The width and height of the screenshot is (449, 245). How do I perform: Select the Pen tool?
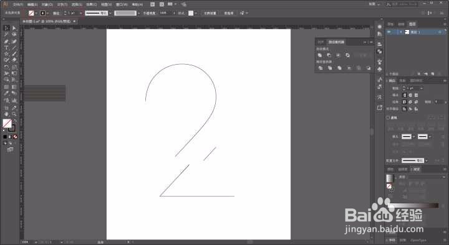(6, 42)
